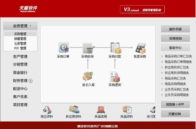Click the 采购付款 label text

115,56
